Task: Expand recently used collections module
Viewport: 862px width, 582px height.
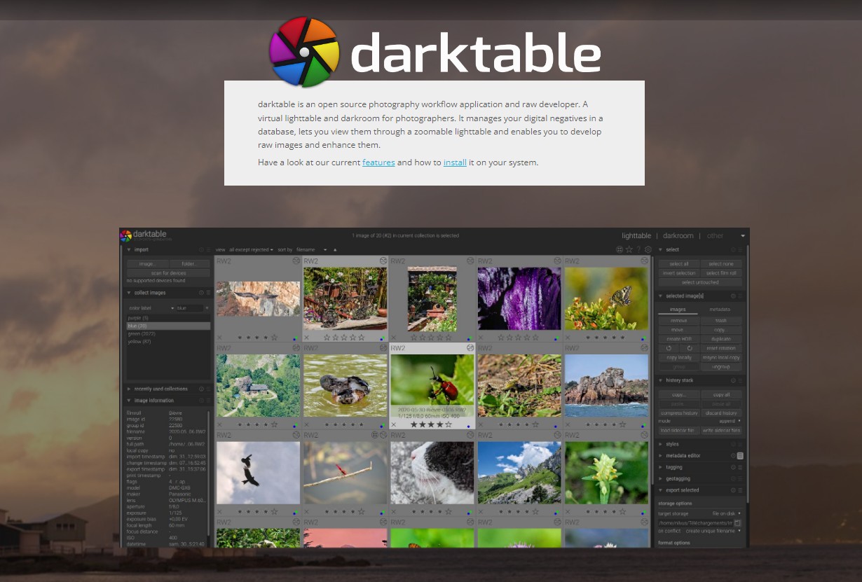Action: pyautogui.click(x=128, y=389)
